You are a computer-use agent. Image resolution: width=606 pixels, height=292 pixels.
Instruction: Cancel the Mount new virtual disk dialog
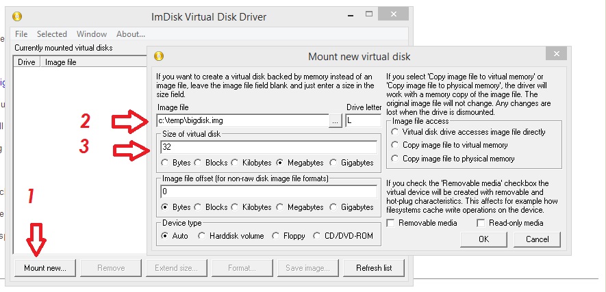pos(538,239)
